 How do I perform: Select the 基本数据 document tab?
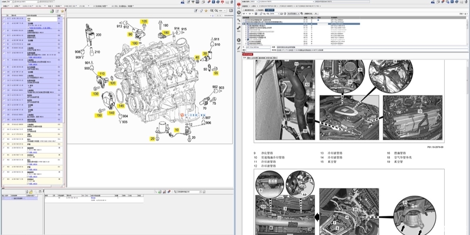(x=262, y=58)
